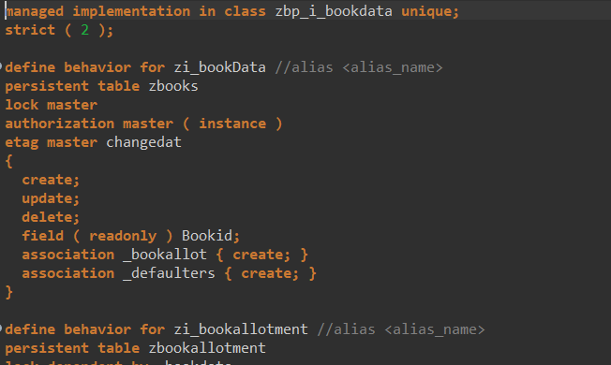Click the 'persistent table' keywords before zbooks

(x=72, y=86)
